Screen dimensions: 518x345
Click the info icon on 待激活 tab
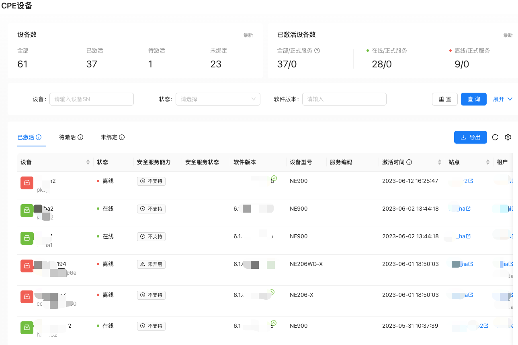click(x=80, y=137)
